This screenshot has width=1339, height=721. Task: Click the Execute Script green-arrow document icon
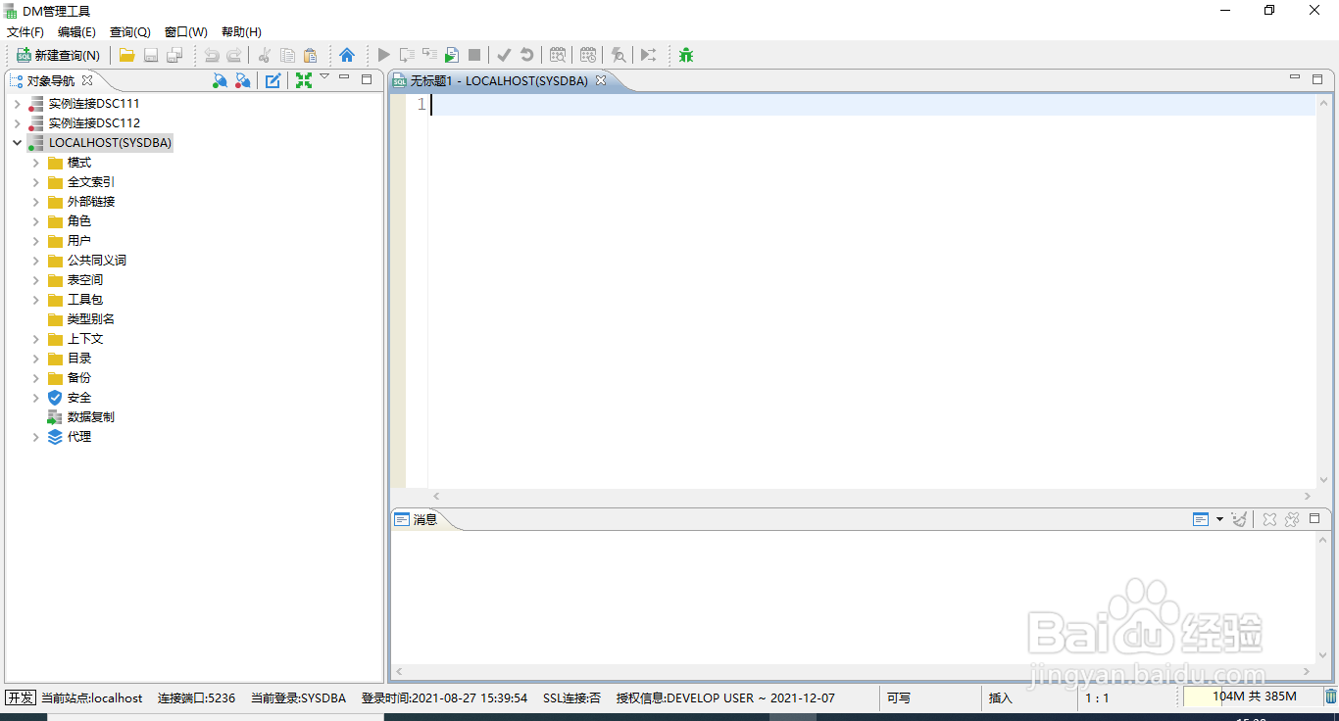[x=452, y=56]
